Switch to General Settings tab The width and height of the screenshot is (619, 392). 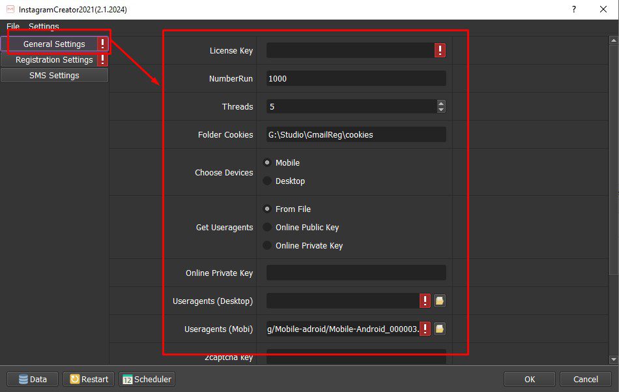coord(54,44)
